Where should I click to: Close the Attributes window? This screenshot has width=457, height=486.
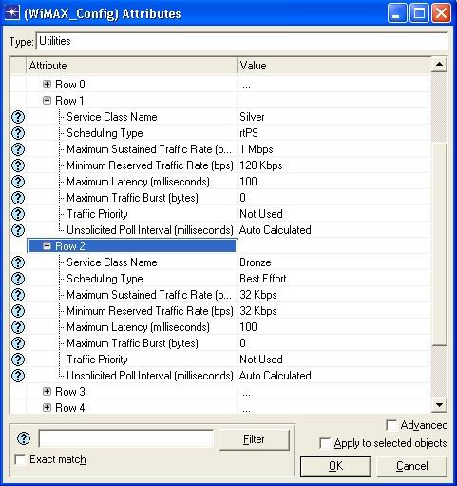[441, 13]
